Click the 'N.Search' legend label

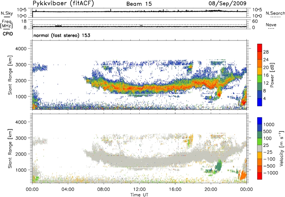pyautogui.click(x=275, y=13)
